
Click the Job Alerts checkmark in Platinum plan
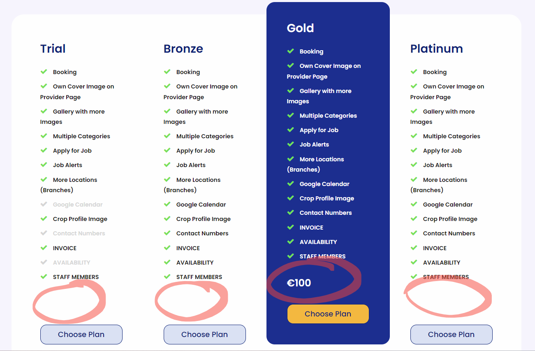click(414, 165)
